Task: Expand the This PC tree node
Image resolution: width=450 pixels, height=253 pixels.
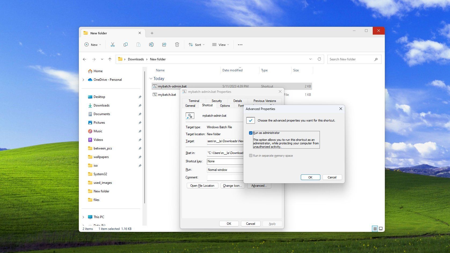Action: click(83, 217)
